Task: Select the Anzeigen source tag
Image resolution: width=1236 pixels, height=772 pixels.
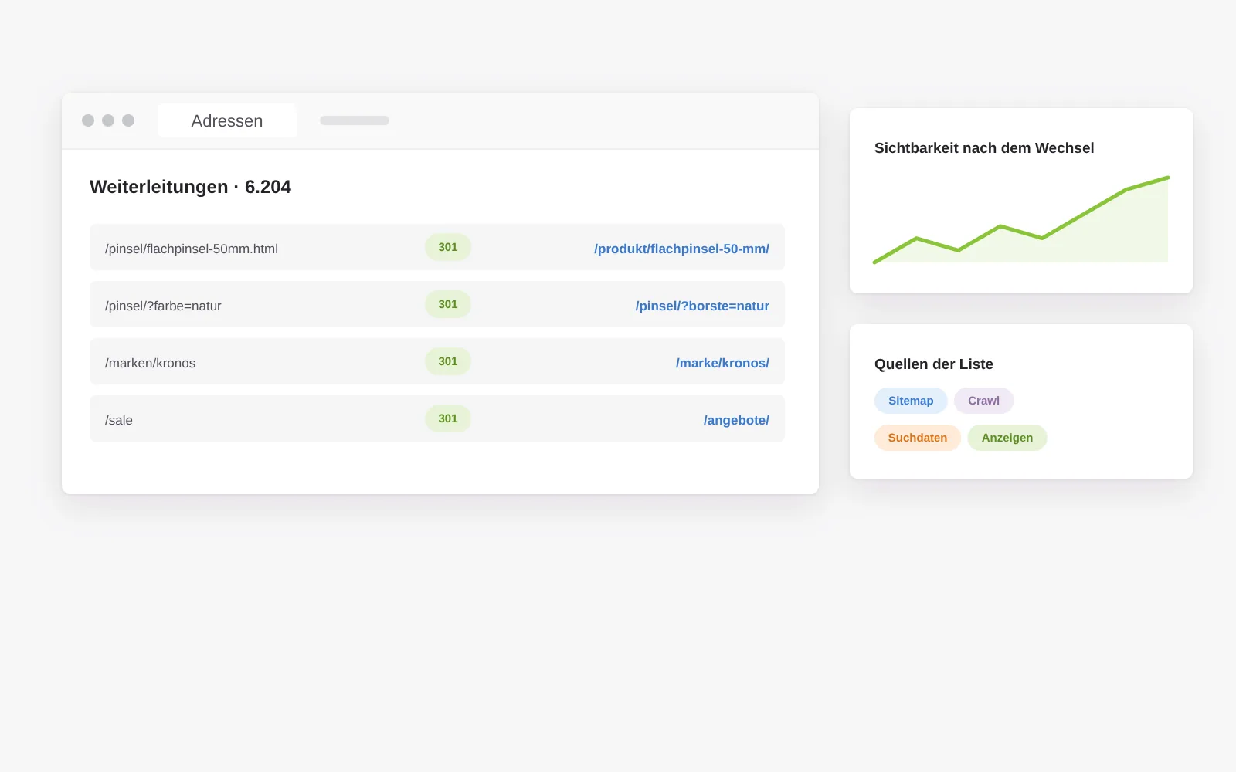Action: (1007, 438)
